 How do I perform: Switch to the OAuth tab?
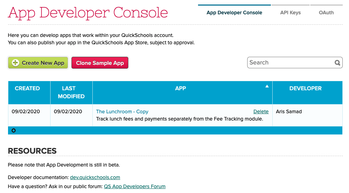point(326,13)
